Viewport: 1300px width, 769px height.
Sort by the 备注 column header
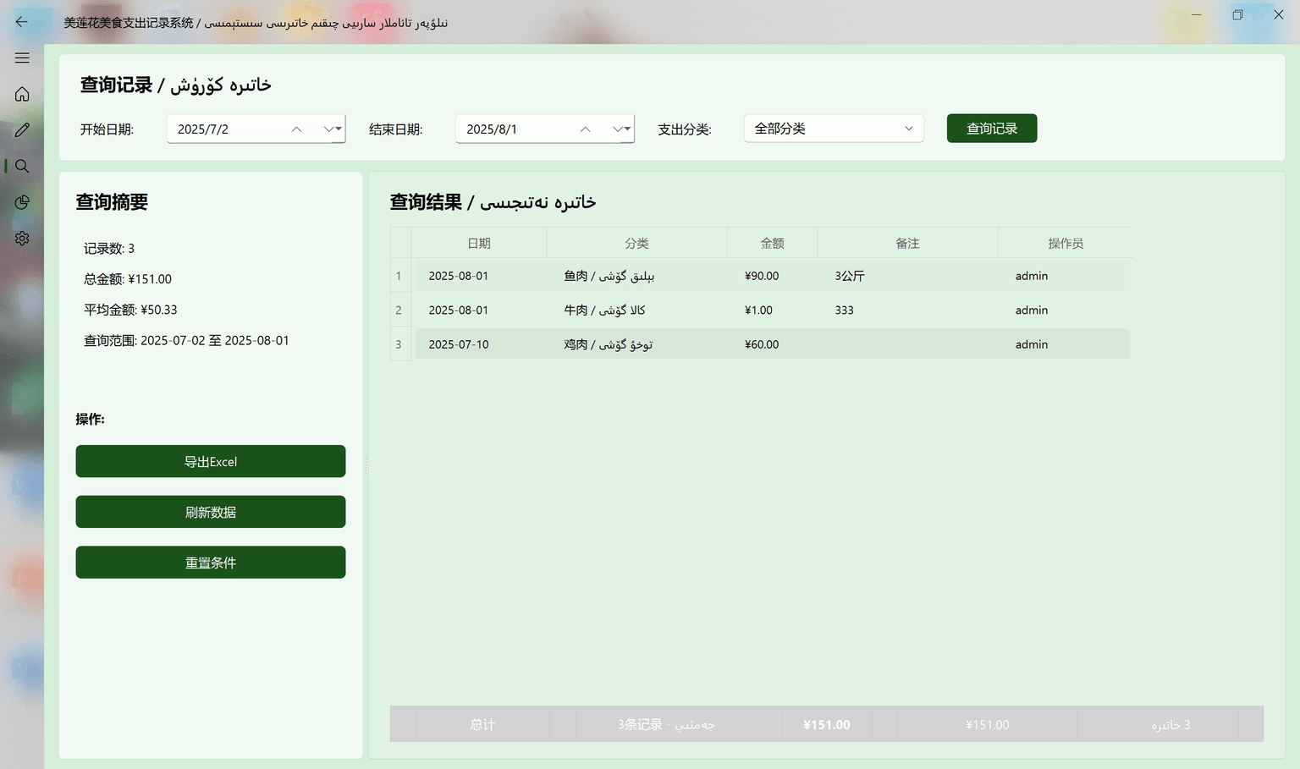click(x=907, y=243)
